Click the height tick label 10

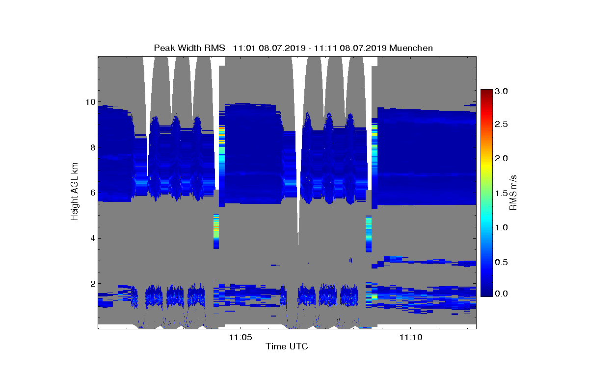[x=89, y=102]
